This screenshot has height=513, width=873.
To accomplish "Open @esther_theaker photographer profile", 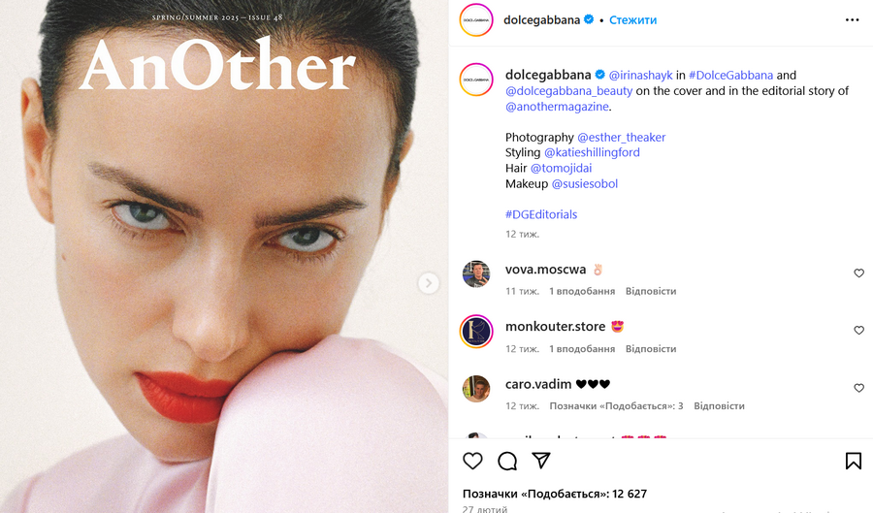I will point(622,138).
